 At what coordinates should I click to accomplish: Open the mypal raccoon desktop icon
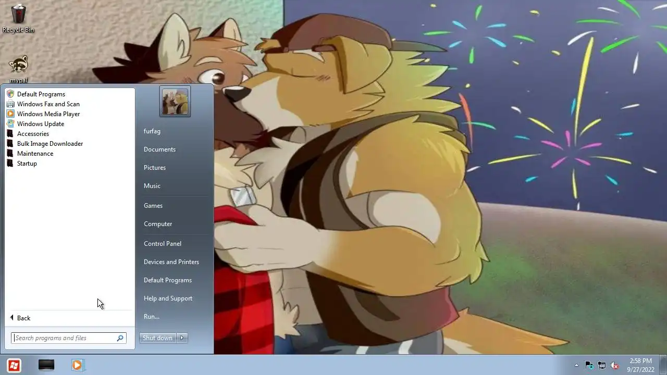click(18, 68)
